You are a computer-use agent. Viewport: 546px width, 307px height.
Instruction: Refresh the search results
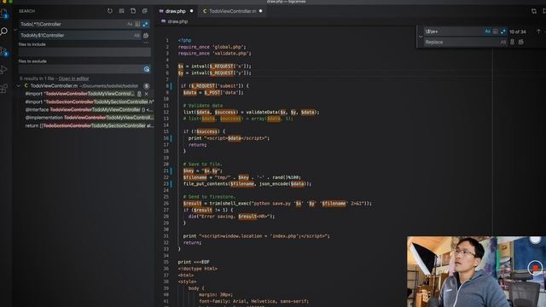[110, 11]
